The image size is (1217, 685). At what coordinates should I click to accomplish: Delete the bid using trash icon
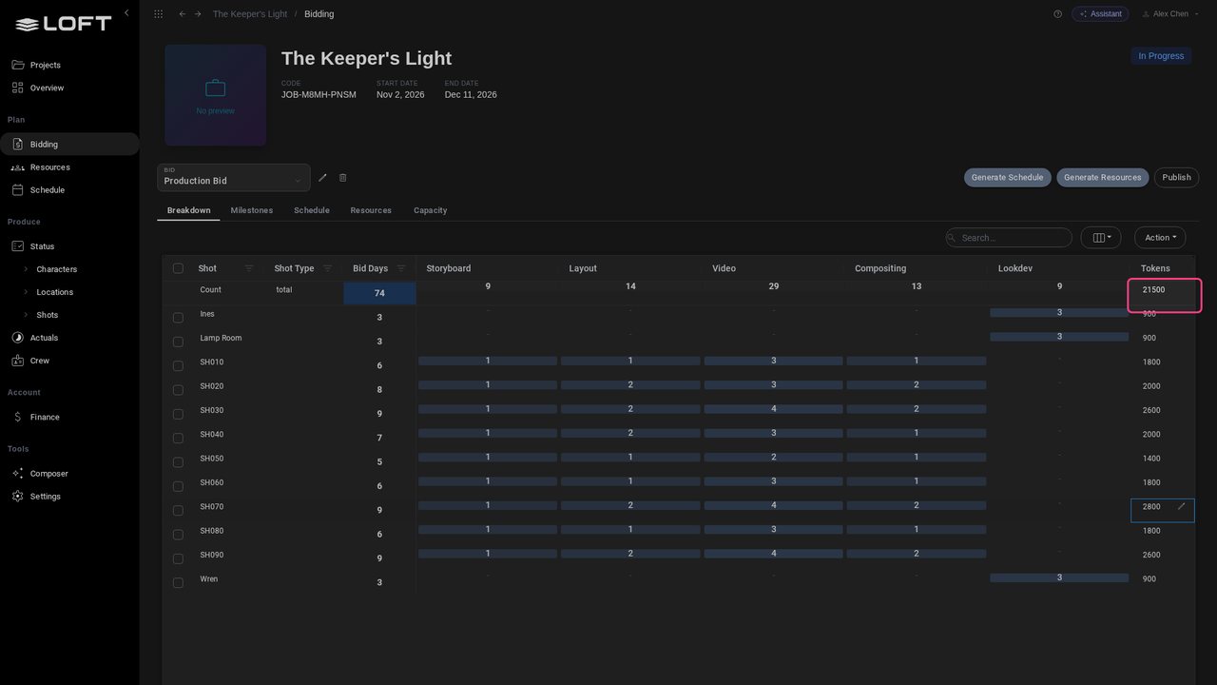[343, 178]
